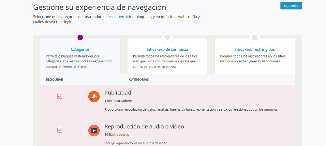Image resolution: width=326 pixels, height=146 pixels.
Task: Click the heart icon for trusted sites
Action: pyautogui.click(x=167, y=37)
